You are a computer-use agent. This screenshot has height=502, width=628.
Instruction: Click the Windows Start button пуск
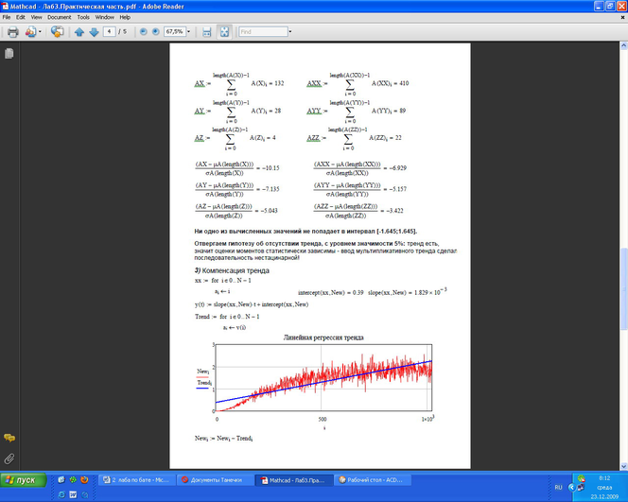pyautogui.click(x=24, y=480)
